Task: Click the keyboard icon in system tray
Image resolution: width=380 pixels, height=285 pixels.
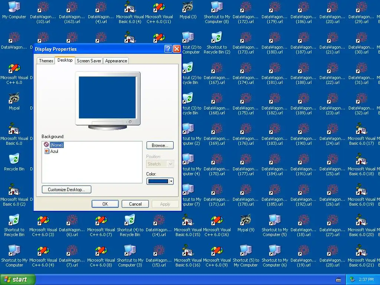Action: [x=338, y=280]
